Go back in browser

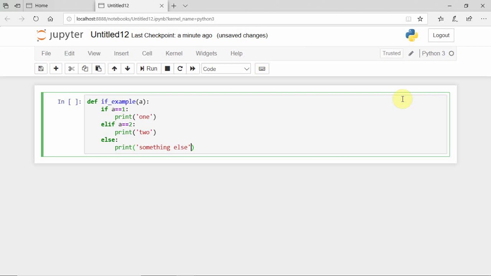[7, 19]
